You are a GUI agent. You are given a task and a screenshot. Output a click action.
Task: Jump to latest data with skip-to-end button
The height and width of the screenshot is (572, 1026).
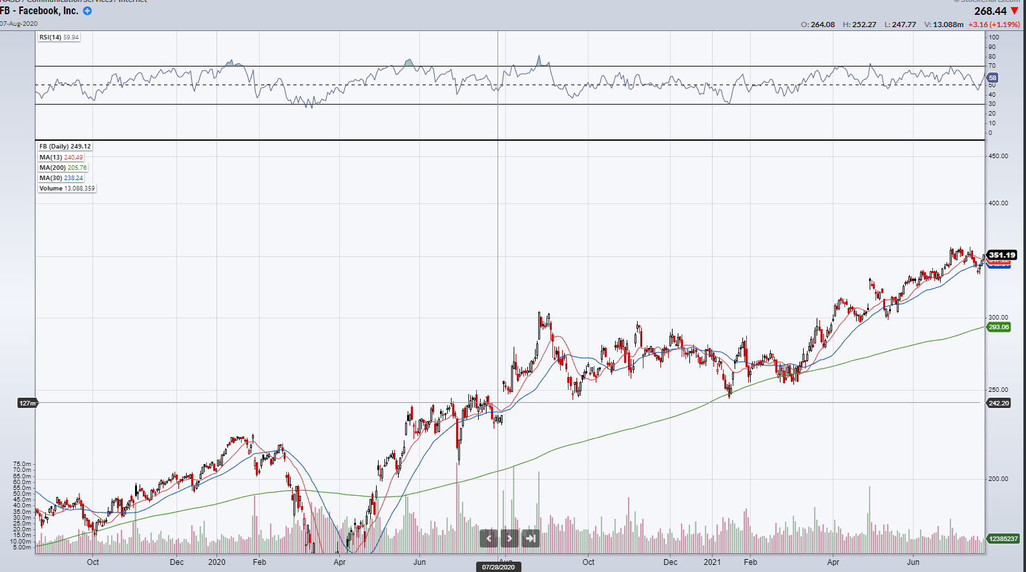coord(530,538)
